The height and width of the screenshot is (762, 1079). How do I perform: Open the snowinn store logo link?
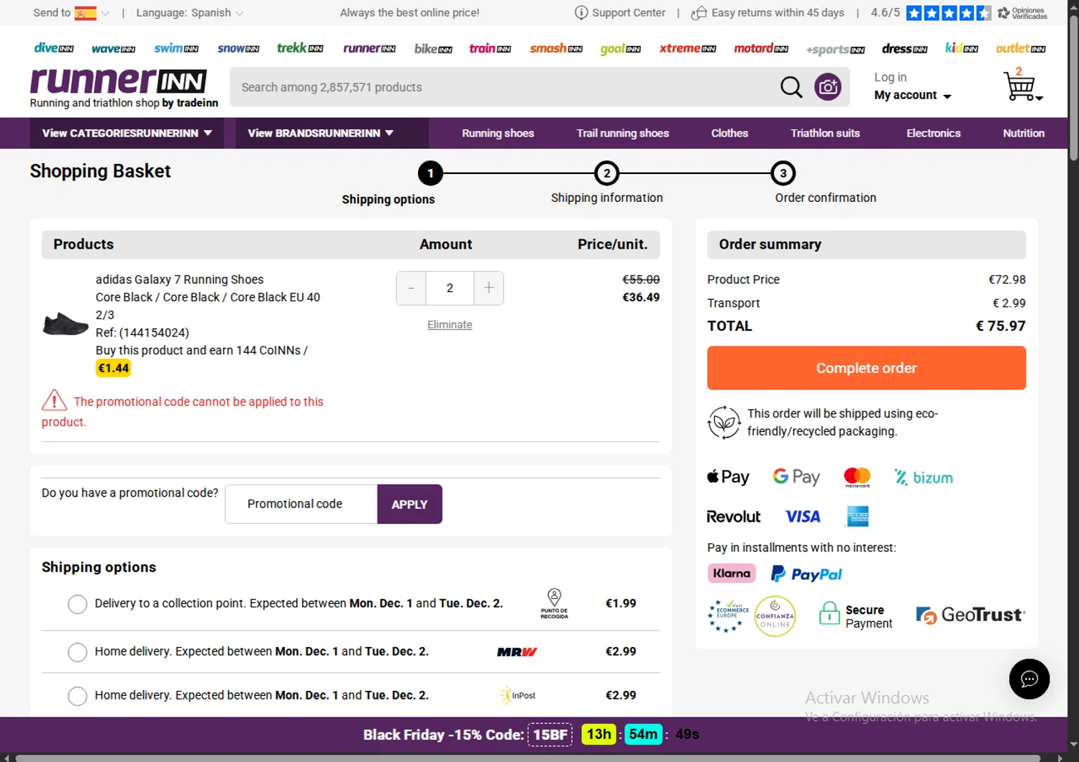238,48
